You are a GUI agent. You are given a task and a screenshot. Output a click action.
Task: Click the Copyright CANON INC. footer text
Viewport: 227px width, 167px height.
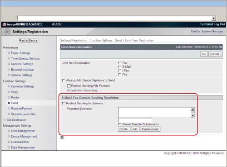click(x=194, y=153)
